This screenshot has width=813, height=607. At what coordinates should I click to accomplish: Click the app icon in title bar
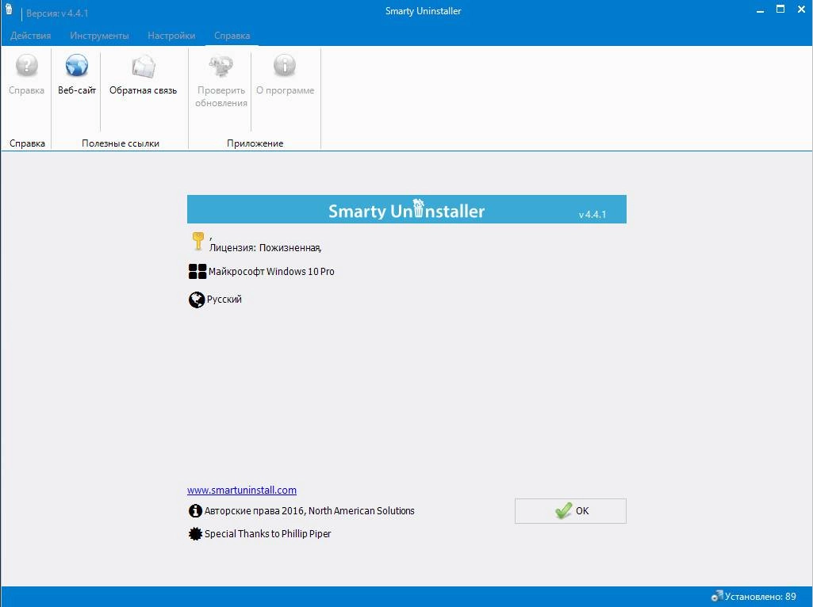[9, 10]
